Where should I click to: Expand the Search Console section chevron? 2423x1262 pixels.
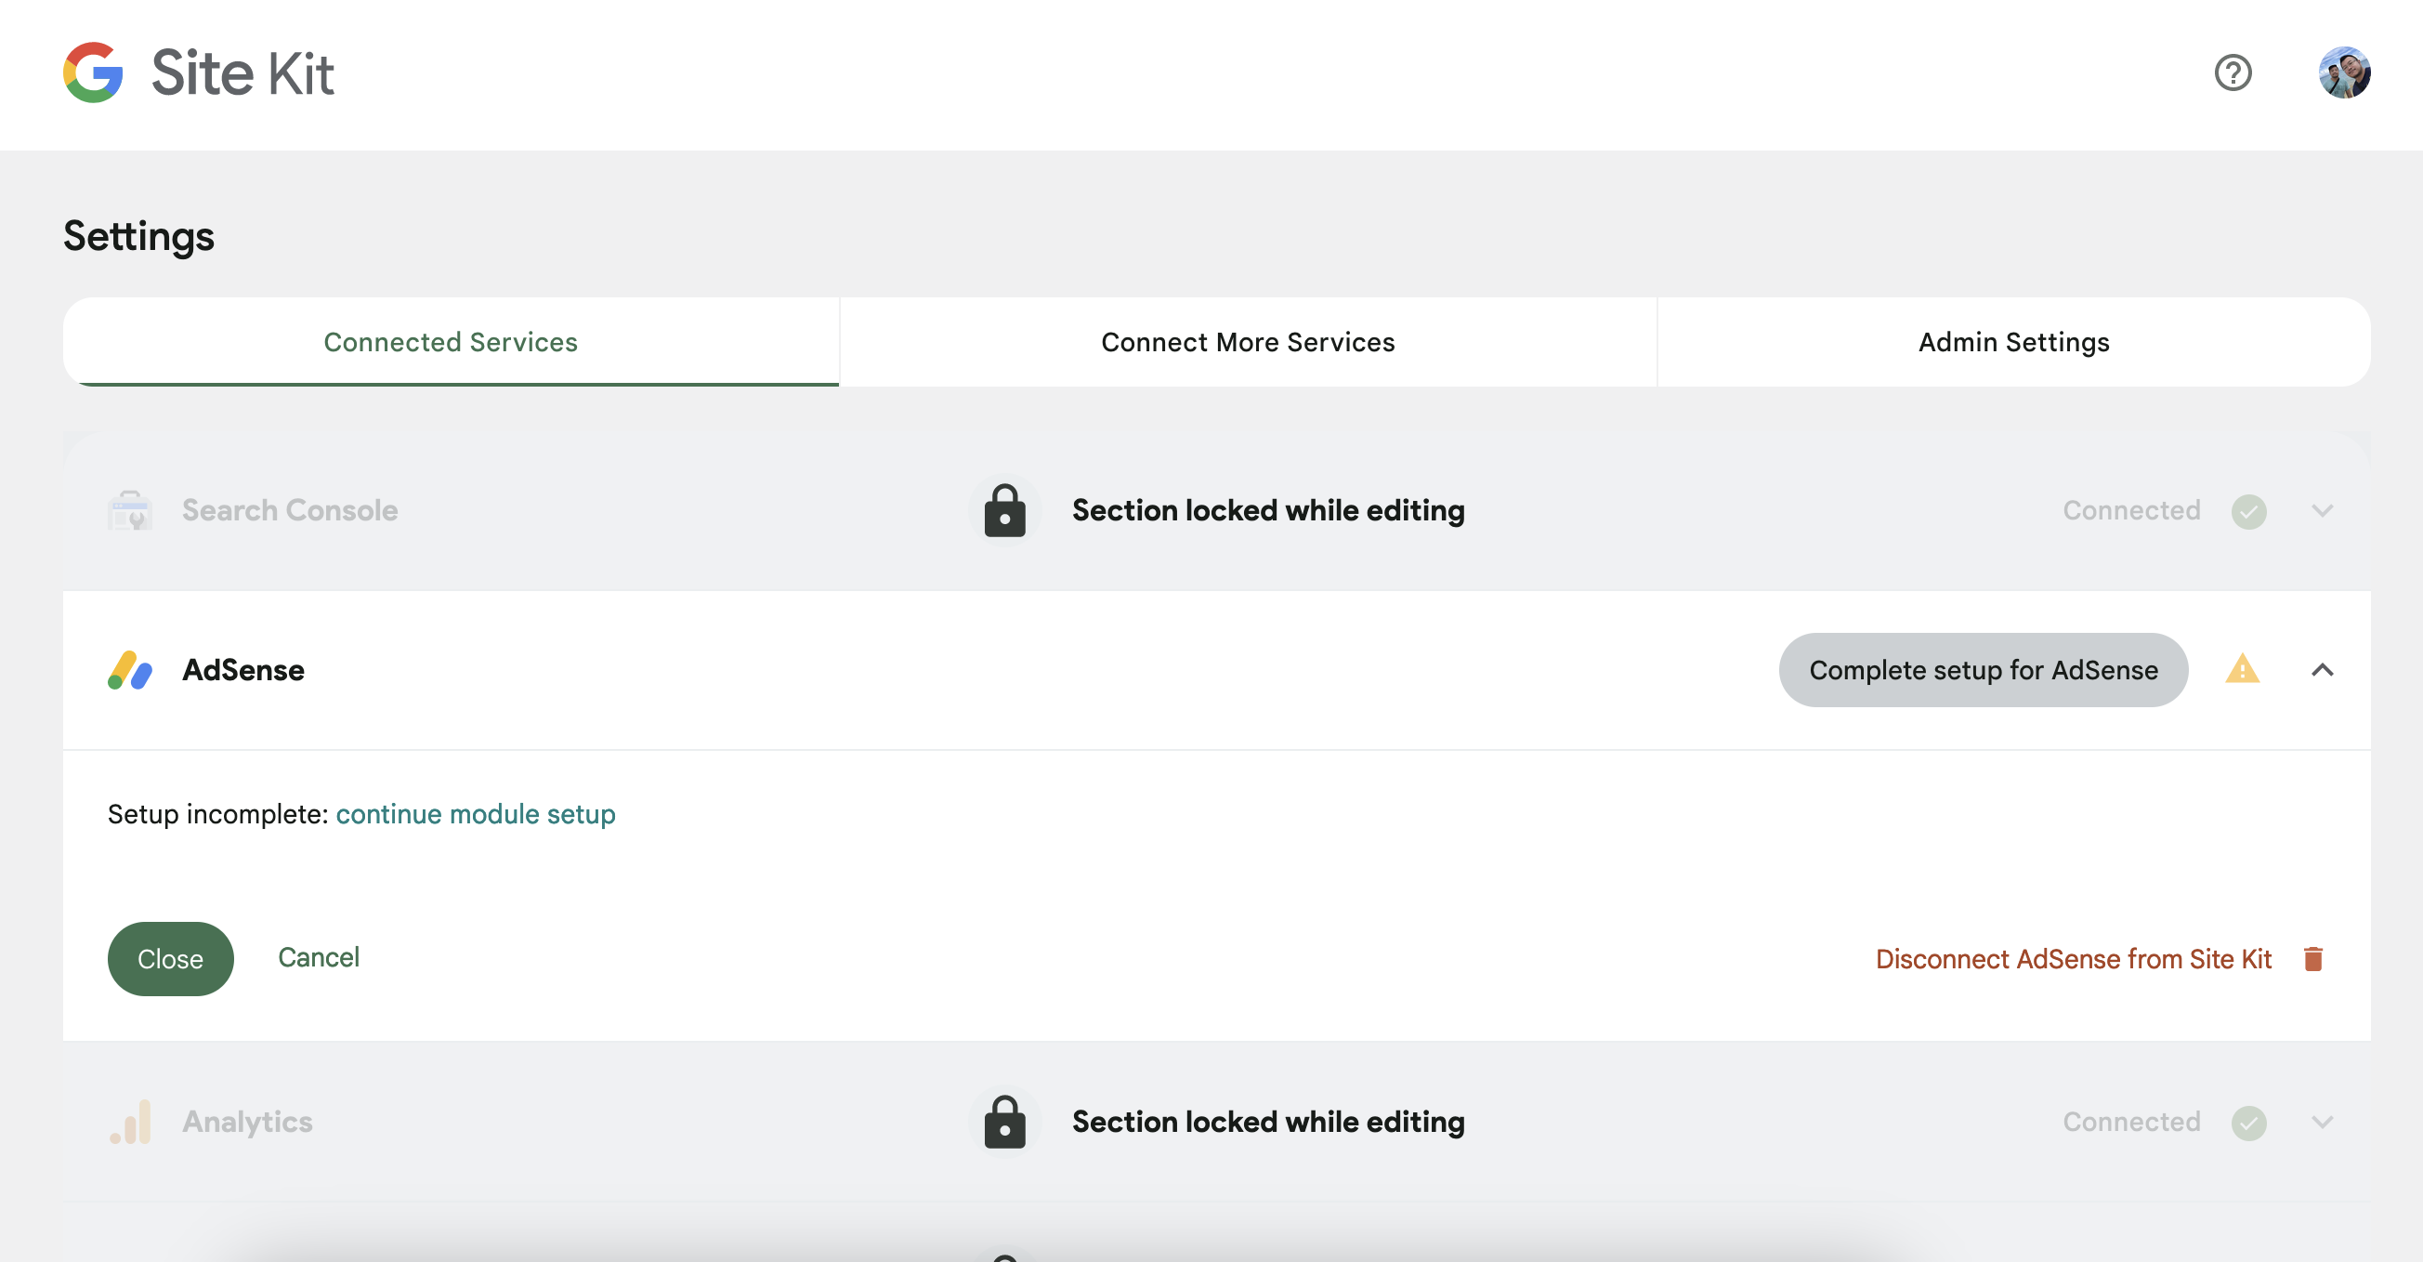(2322, 510)
